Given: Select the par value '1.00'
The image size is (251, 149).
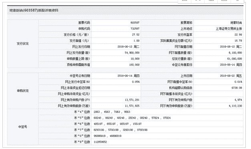Looking at the screenshot, I should pos(137,41).
